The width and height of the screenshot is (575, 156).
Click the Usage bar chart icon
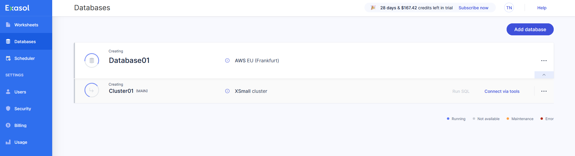8,142
